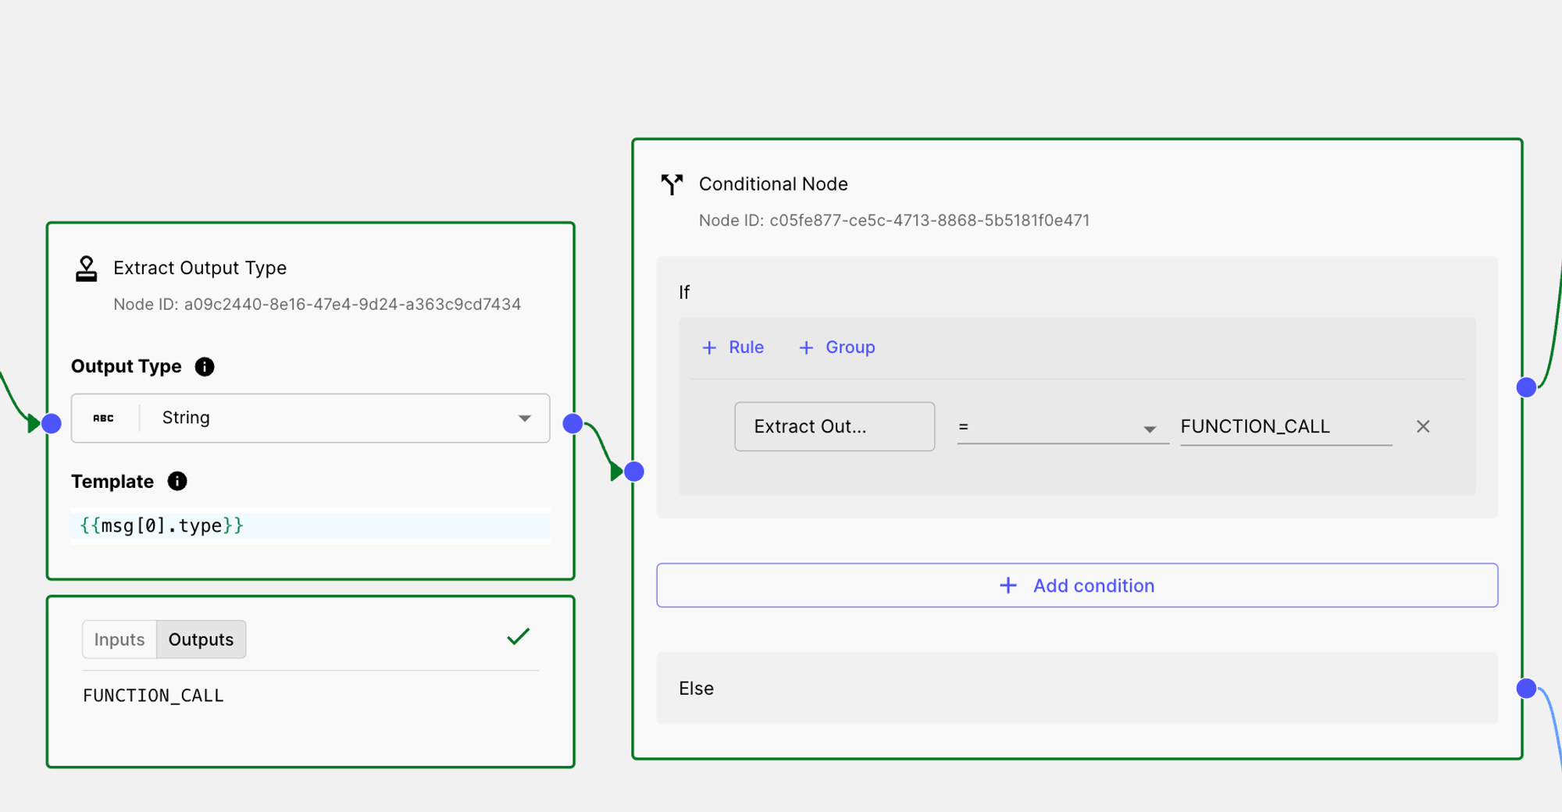1562x812 pixels.
Task: Switch to the Outputs tab
Action: (201, 639)
